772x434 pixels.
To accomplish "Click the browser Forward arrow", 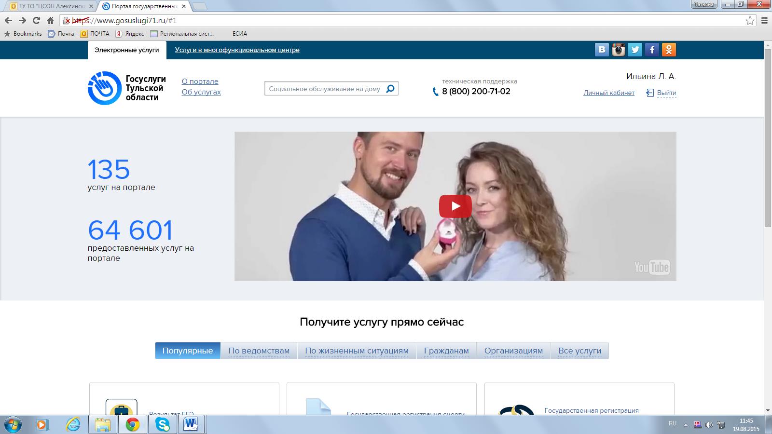I will pos(22,20).
